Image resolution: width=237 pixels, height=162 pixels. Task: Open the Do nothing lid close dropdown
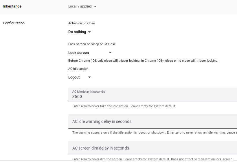point(77,32)
